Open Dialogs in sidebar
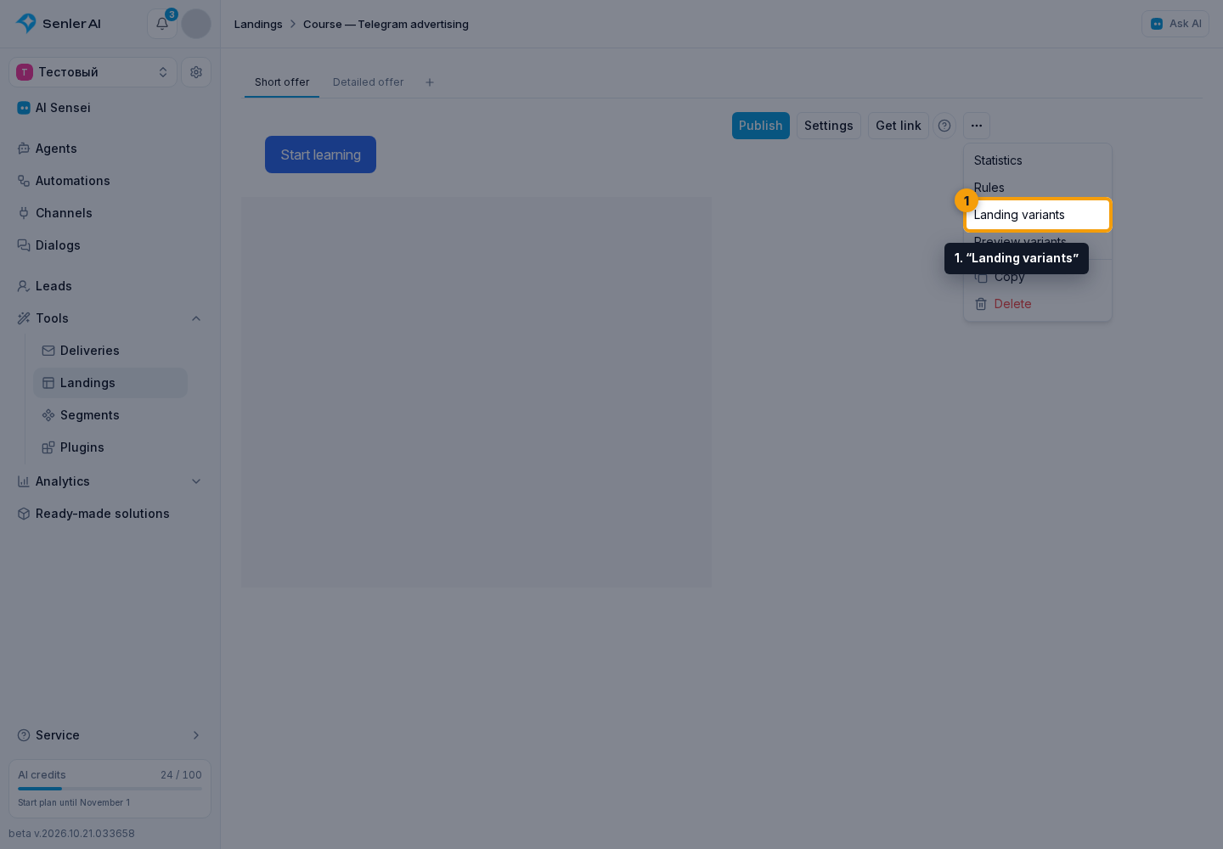 click(x=110, y=245)
